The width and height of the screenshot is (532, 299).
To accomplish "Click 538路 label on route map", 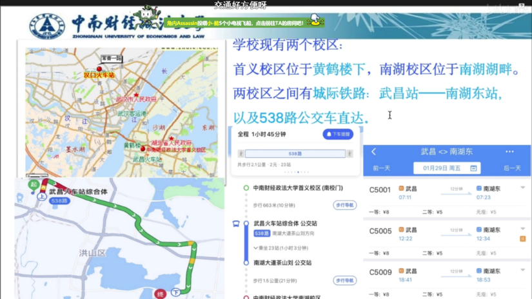I will 60,200.
